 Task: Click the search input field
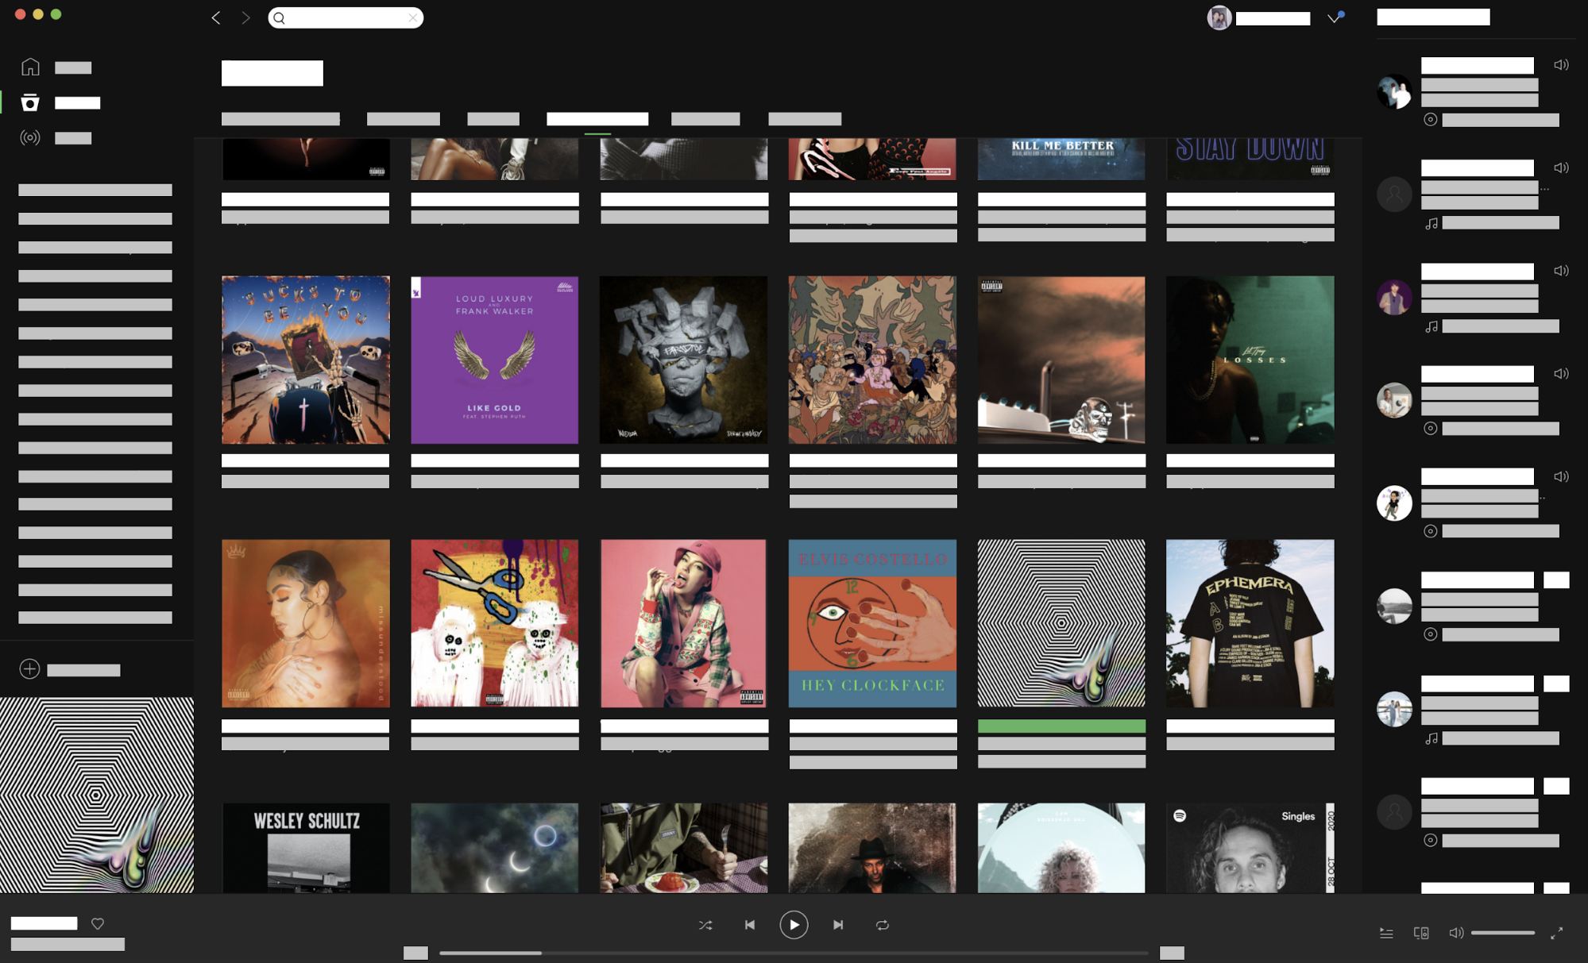click(346, 17)
